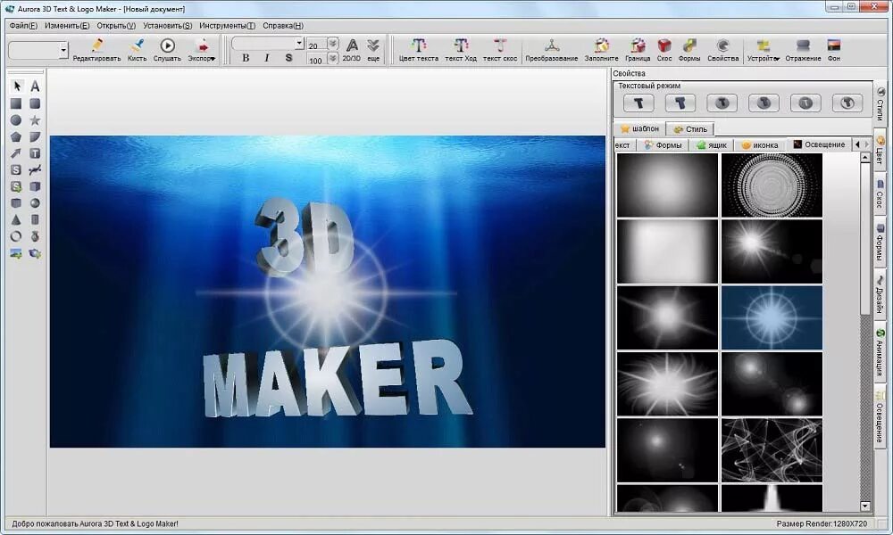Add an arrow shape from the toolbox
The image size is (893, 535).
pyautogui.click(x=16, y=153)
